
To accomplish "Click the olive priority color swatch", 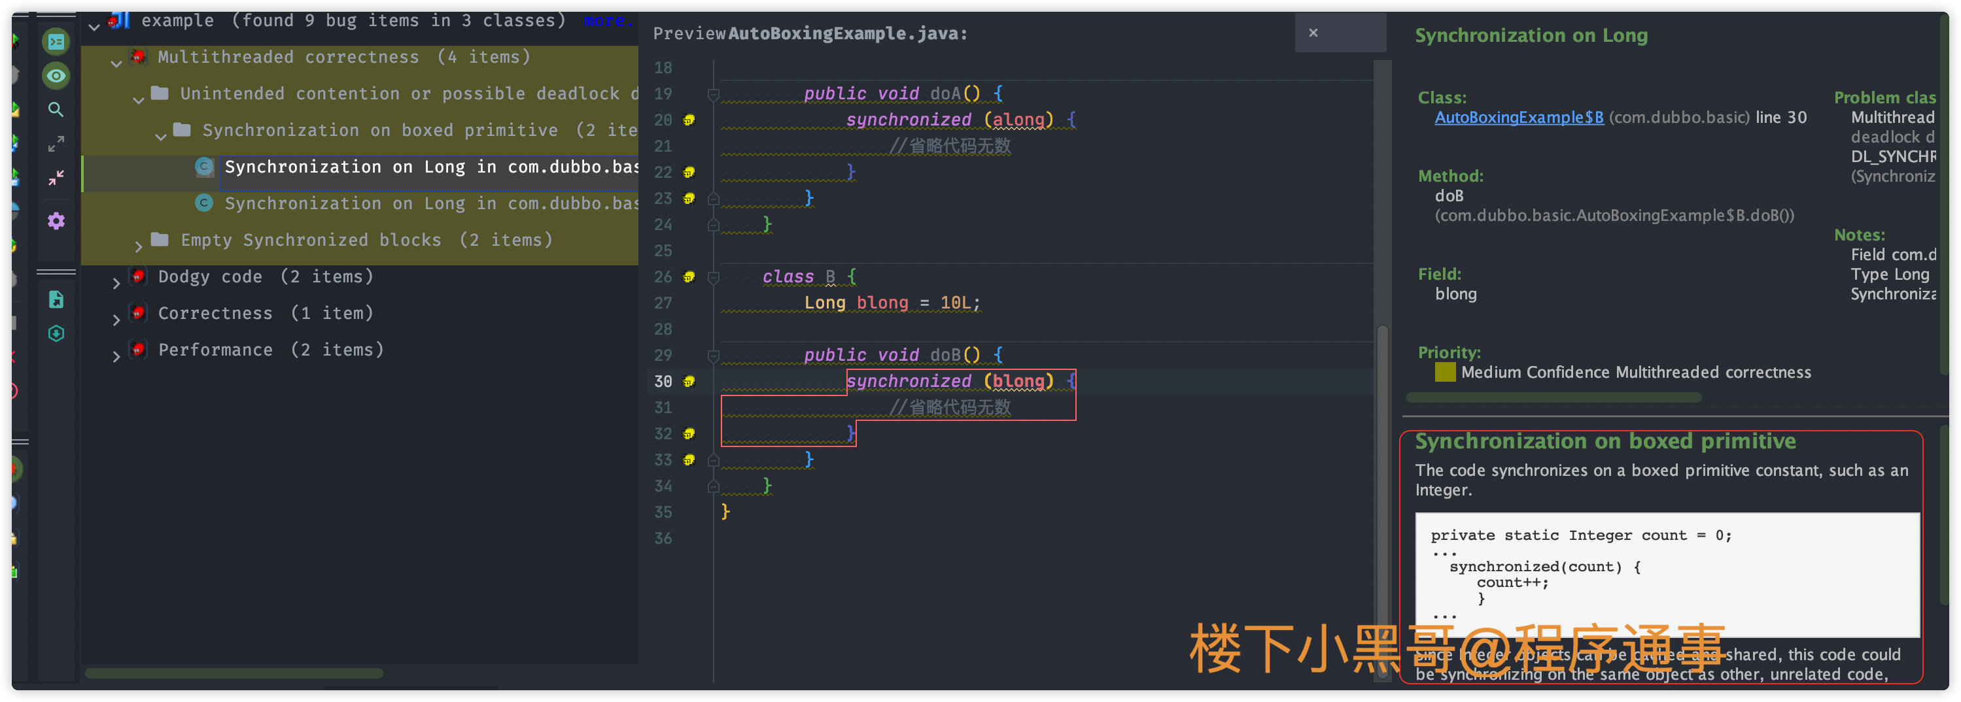I will pyautogui.click(x=1444, y=372).
